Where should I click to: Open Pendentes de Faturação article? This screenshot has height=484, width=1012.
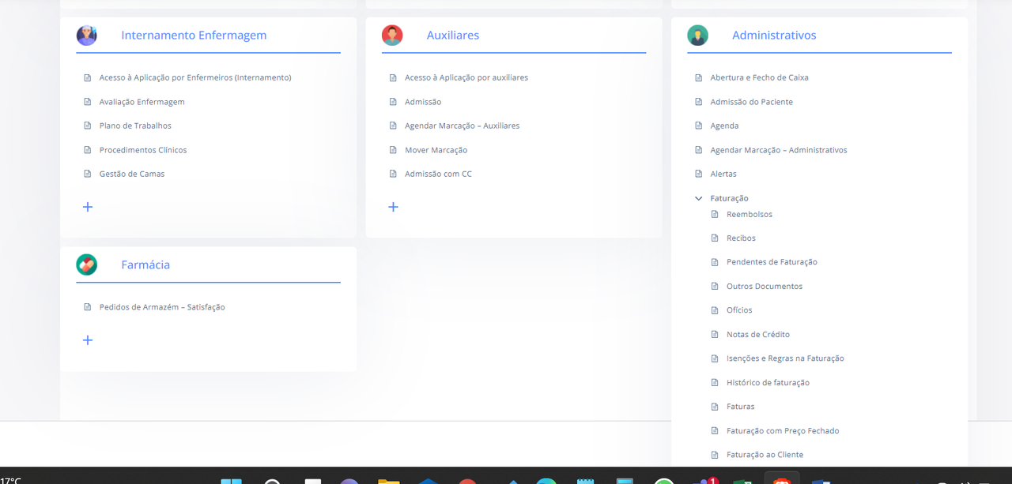(772, 262)
